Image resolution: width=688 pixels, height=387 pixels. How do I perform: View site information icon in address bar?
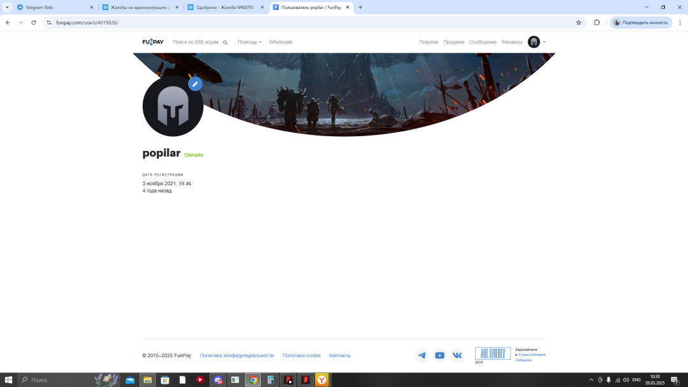coord(49,22)
